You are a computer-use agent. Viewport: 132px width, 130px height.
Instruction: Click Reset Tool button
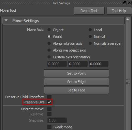89,11
